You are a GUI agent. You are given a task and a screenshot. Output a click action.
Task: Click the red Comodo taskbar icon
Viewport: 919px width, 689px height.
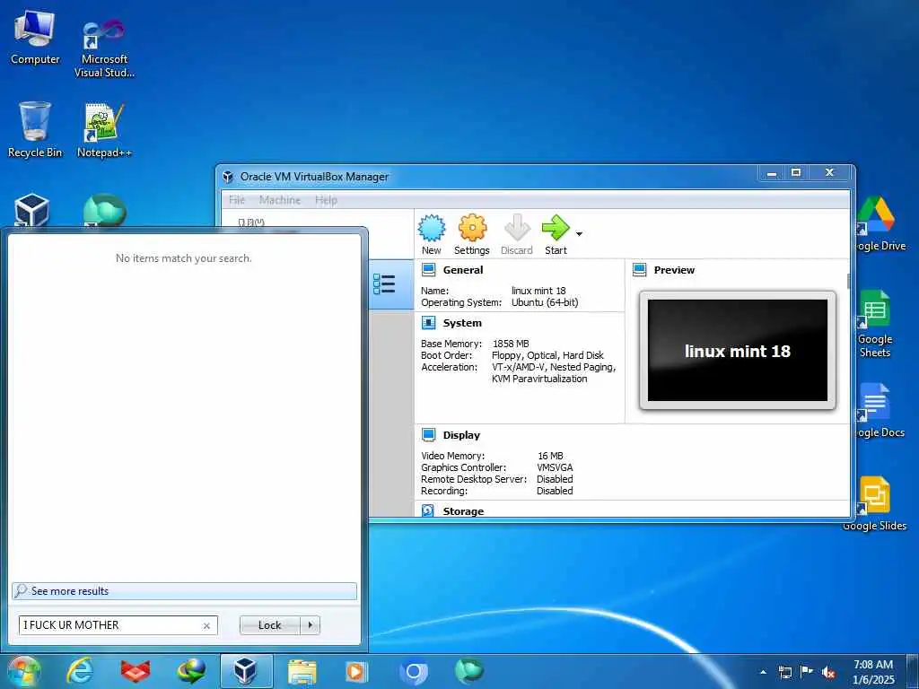(136, 671)
